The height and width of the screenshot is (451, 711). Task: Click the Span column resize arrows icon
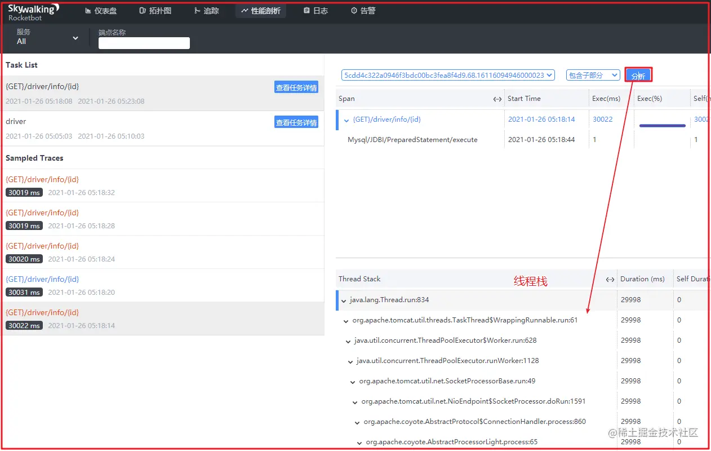pos(497,99)
